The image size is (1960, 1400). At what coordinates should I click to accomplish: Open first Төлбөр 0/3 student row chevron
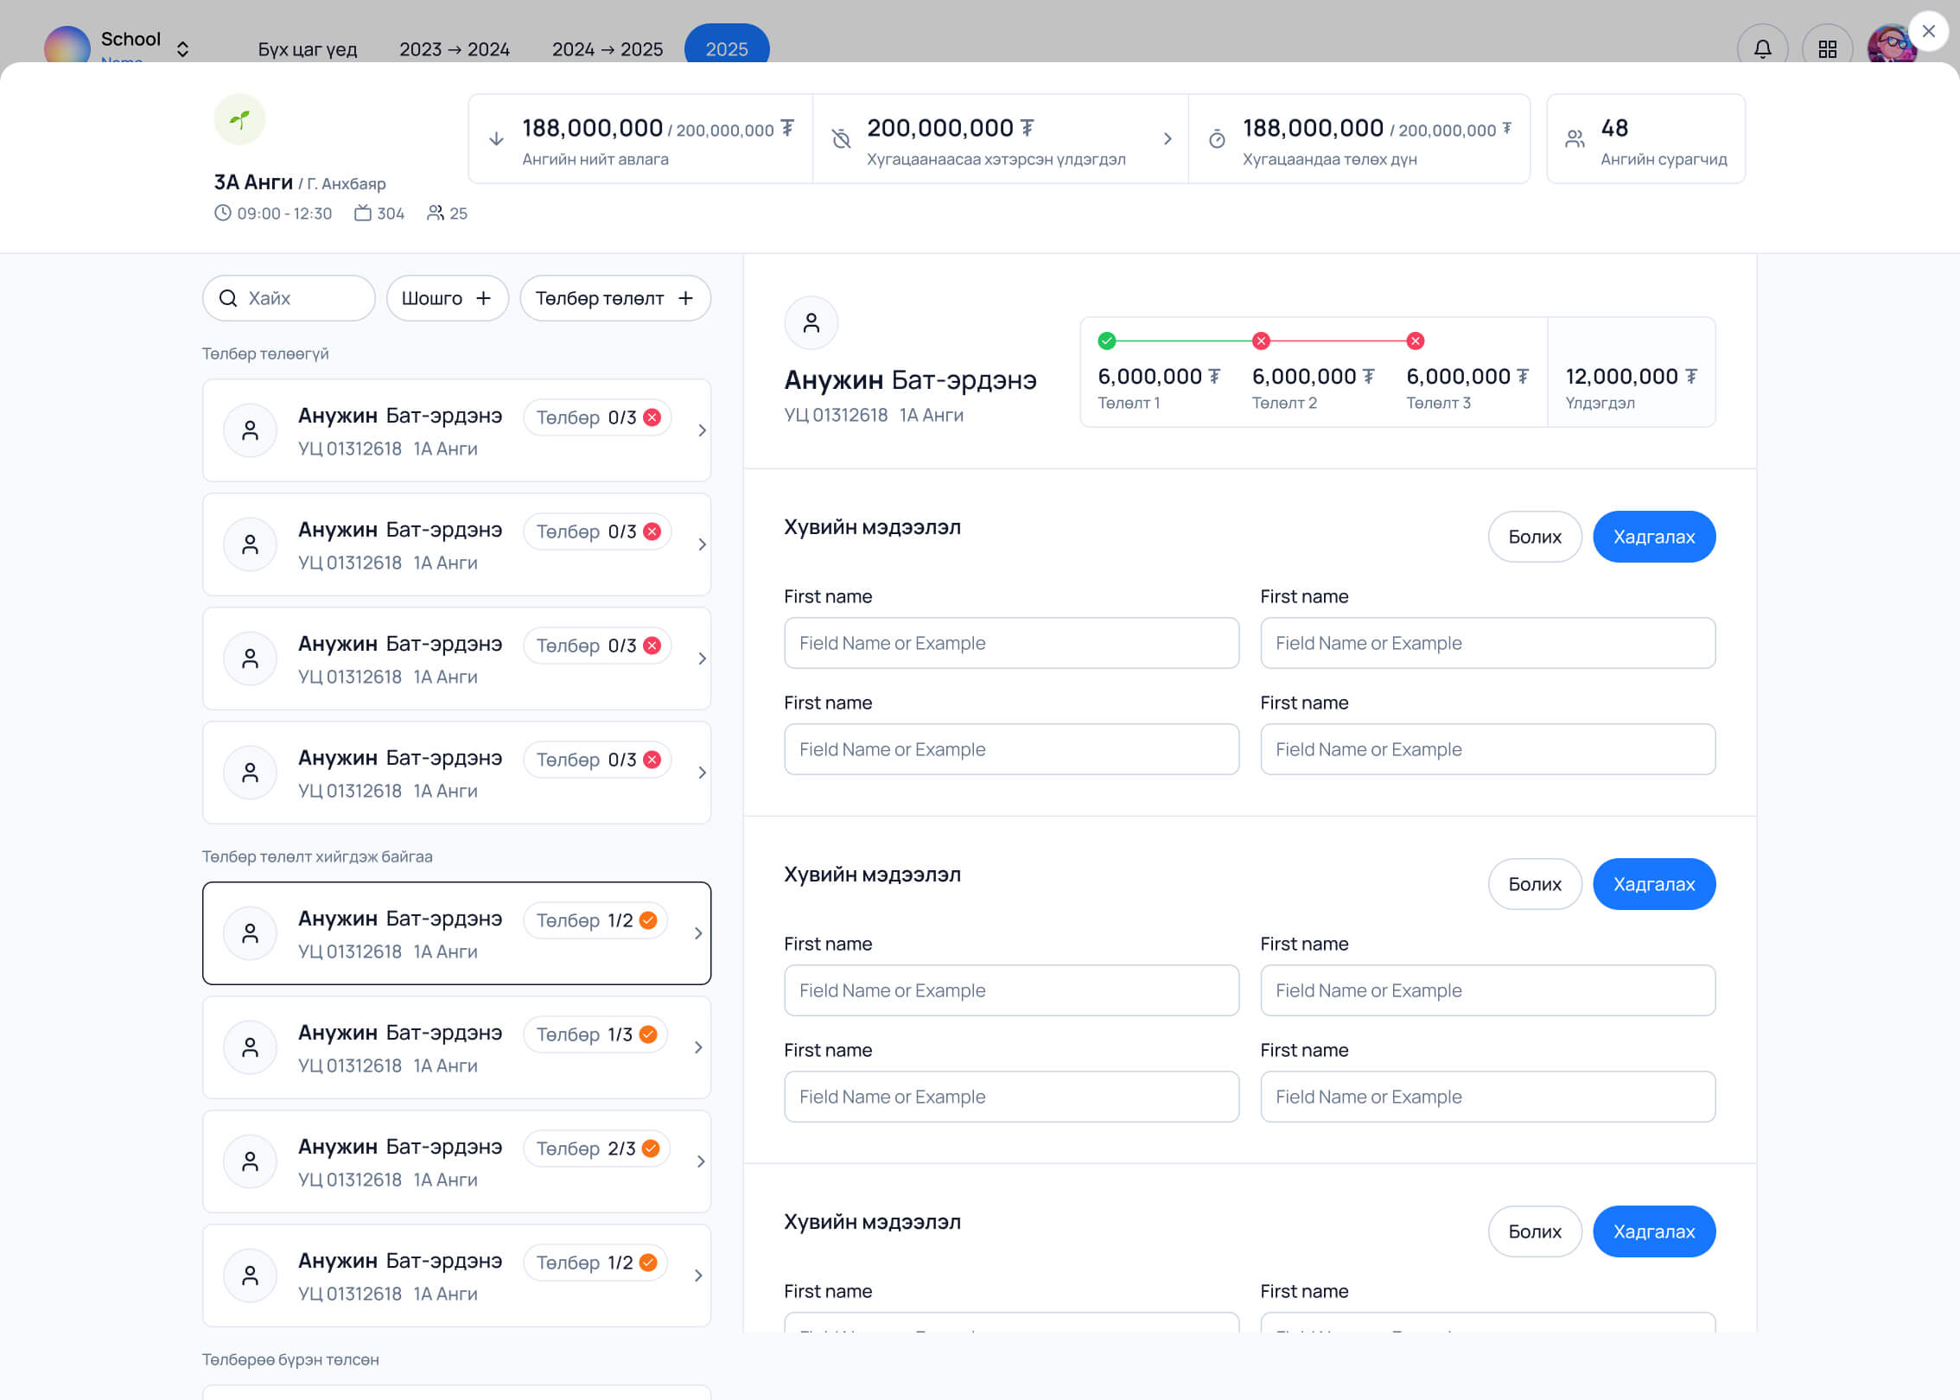click(x=702, y=430)
